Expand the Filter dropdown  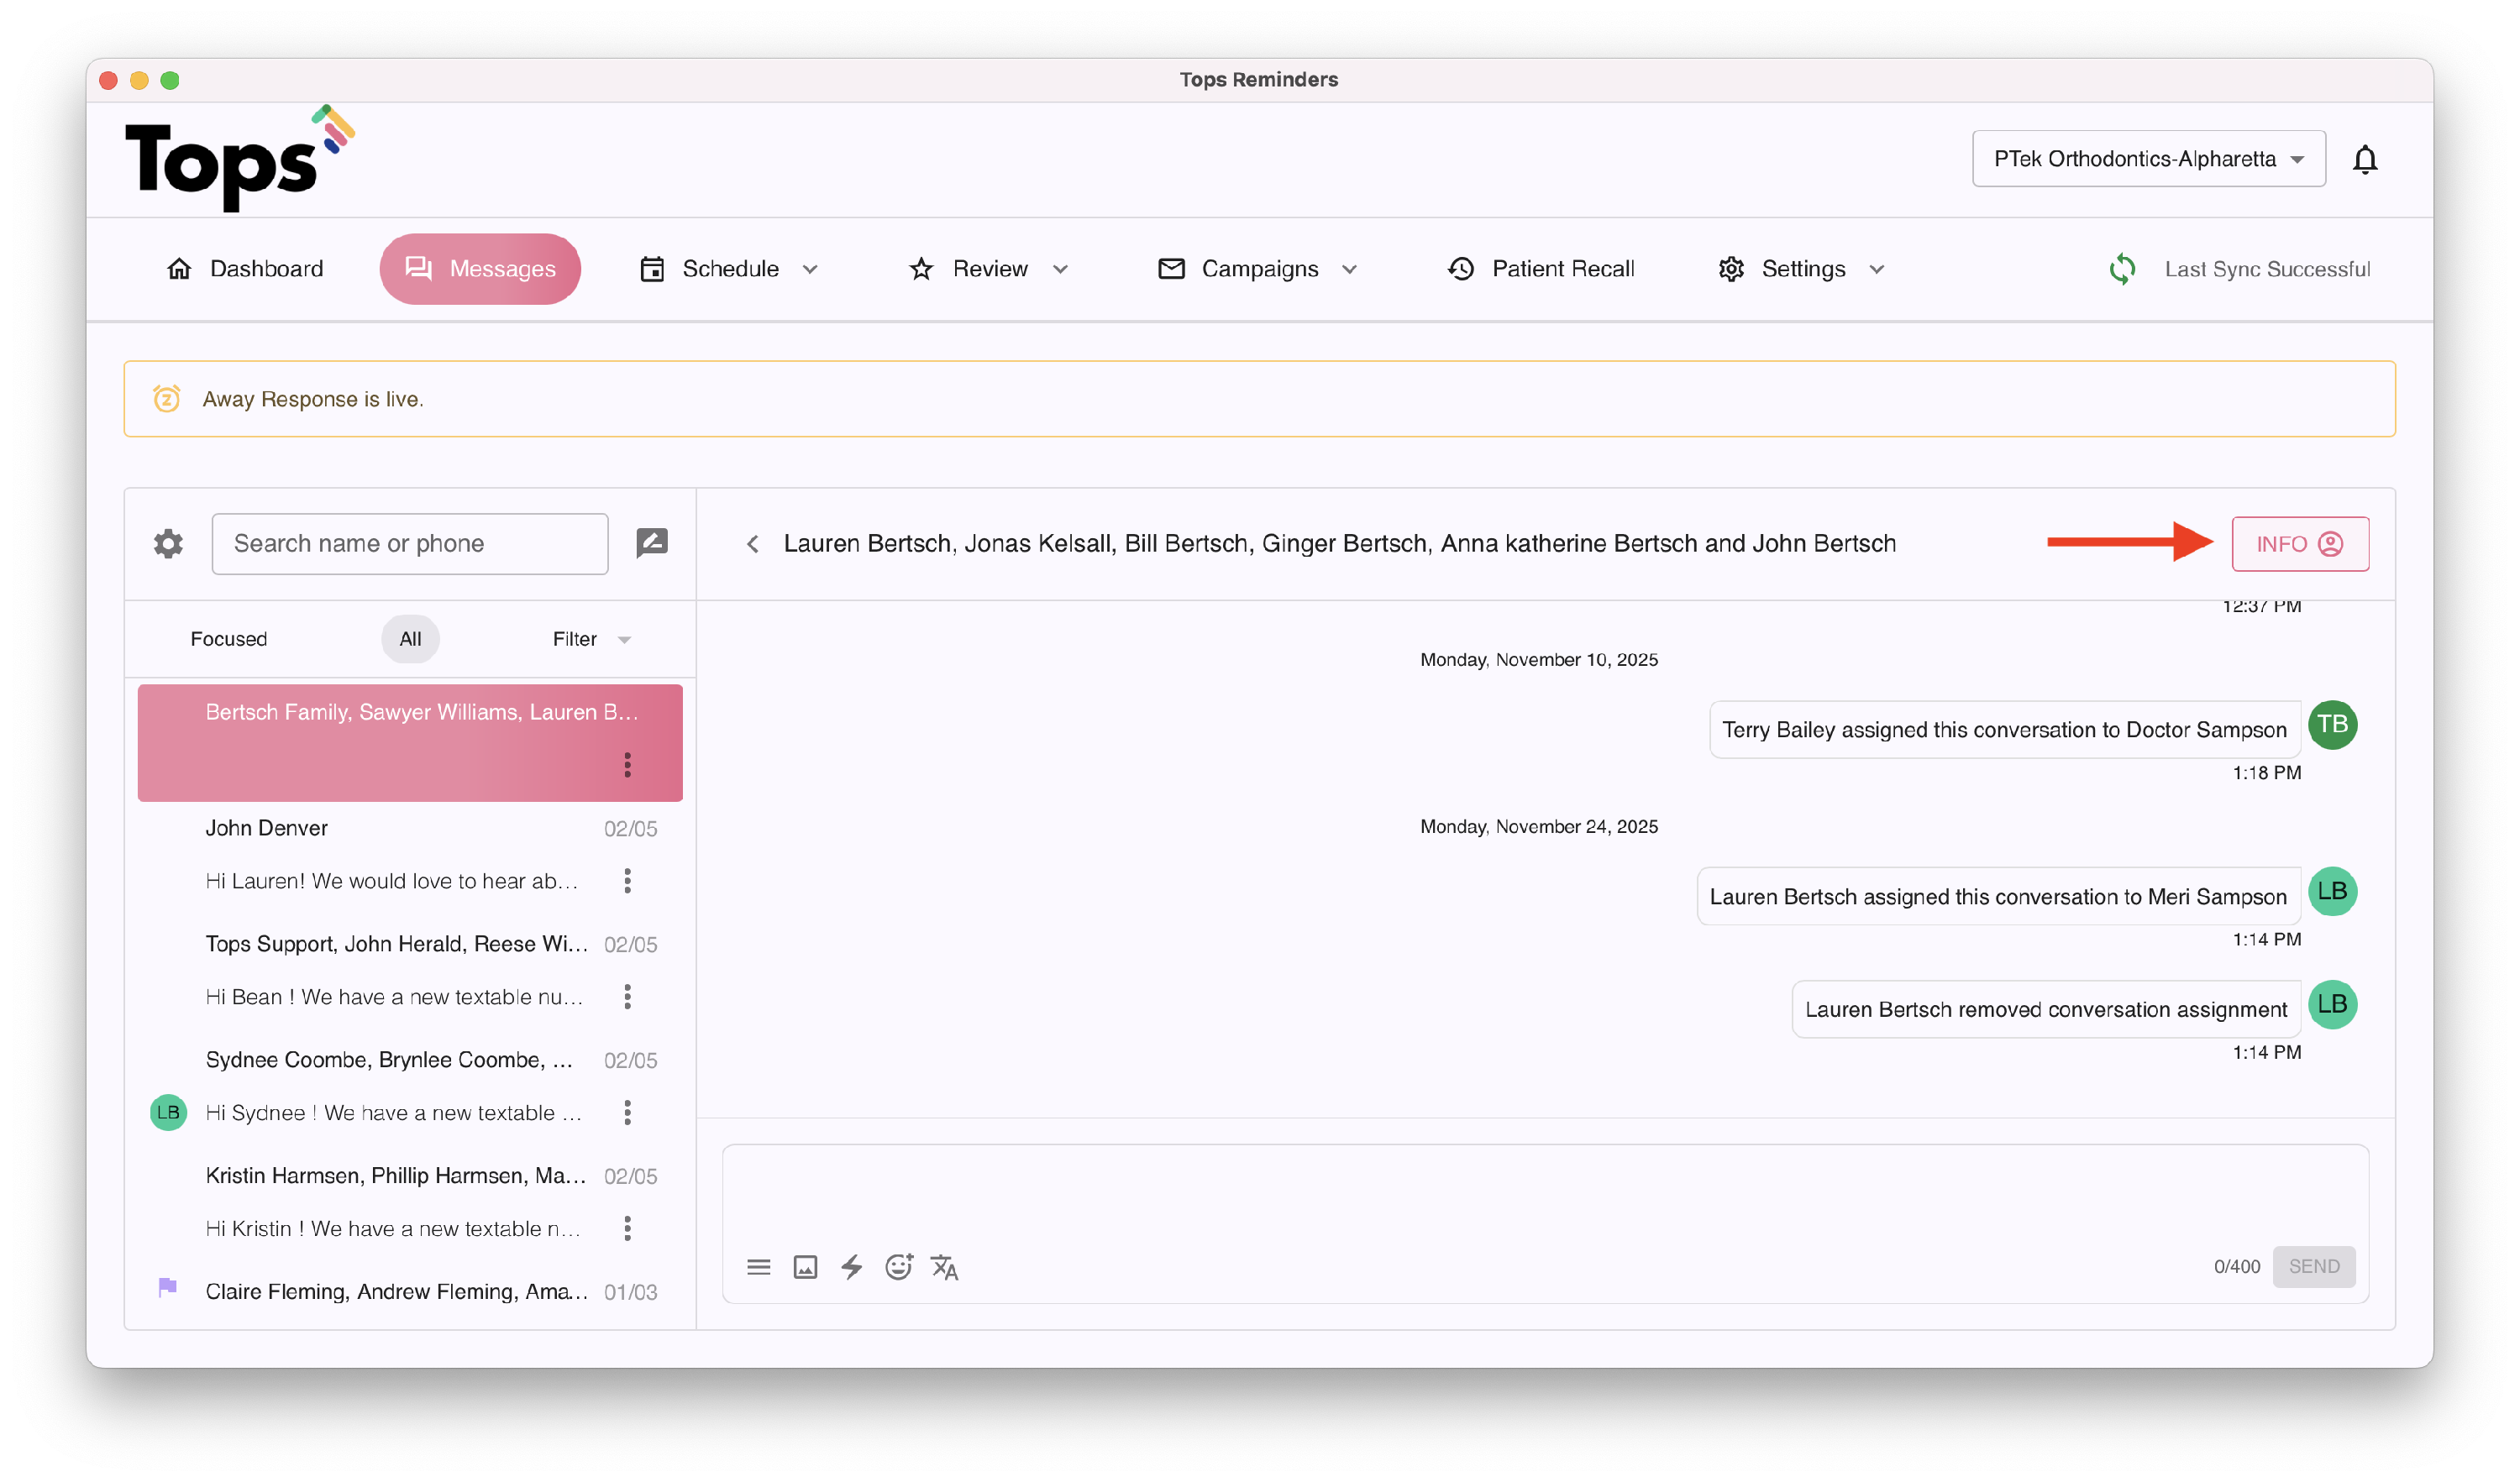click(x=591, y=639)
